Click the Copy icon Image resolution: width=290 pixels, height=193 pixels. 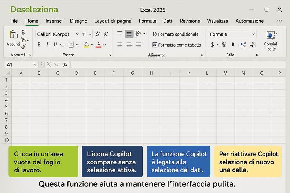[x=23, y=40]
